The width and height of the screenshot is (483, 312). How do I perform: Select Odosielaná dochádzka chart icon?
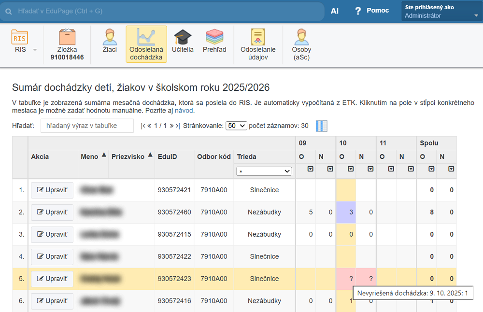click(x=146, y=38)
